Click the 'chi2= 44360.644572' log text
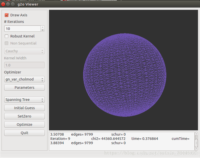200x158 pixels. click(108, 139)
